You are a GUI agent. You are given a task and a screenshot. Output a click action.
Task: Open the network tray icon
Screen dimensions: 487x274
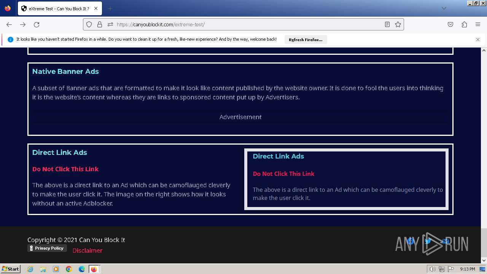coord(442,269)
